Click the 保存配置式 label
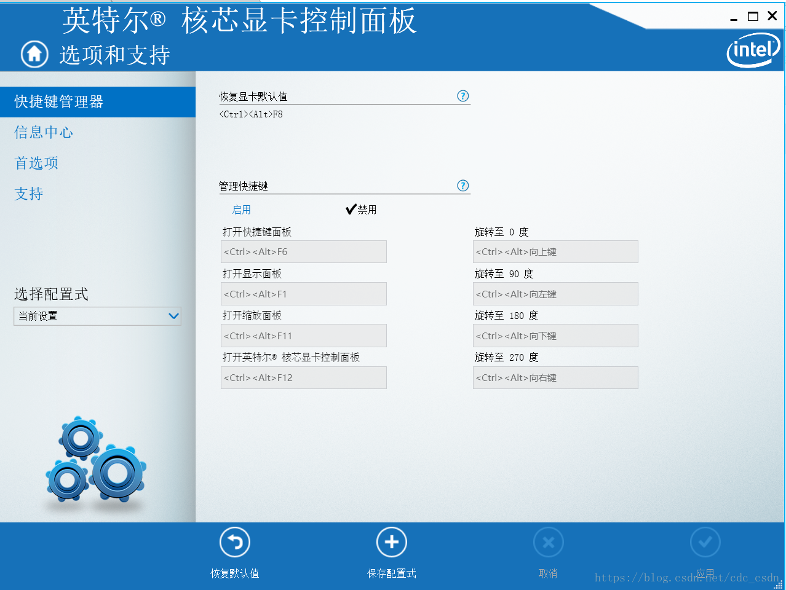786x590 pixels. [392, 573]
